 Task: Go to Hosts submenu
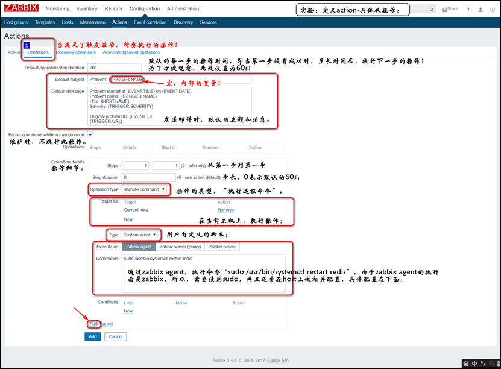pyautogui.click(x=68, y=22)
